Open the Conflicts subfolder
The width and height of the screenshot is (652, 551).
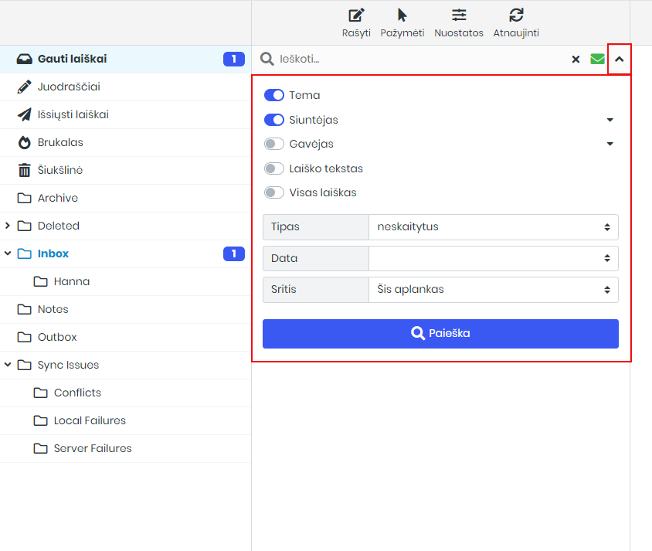click(x=124, y=393)
